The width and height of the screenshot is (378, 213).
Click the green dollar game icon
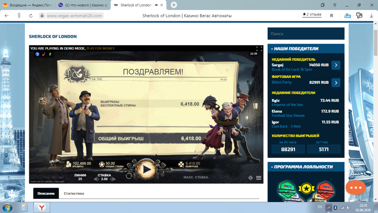tap(50, 54)
